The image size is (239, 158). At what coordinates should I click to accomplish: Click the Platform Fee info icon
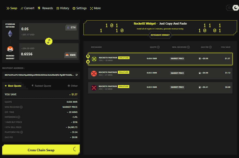pyautogui.click(x=21, y=132)
